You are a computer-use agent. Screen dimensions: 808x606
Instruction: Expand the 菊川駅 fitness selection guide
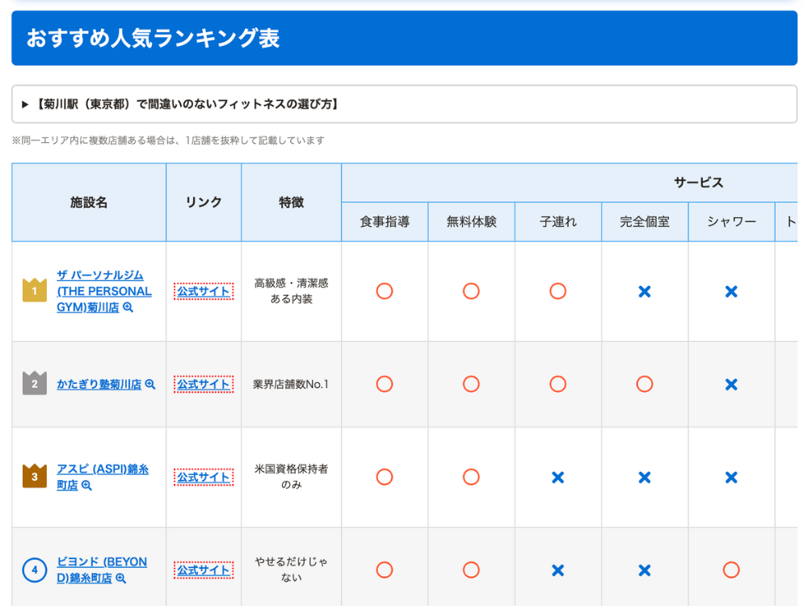pyautogui.click(x=404, y=104)
